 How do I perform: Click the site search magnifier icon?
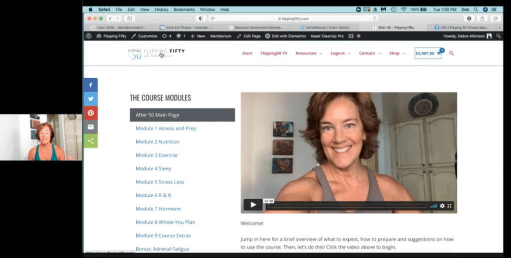tap(451, 53)
